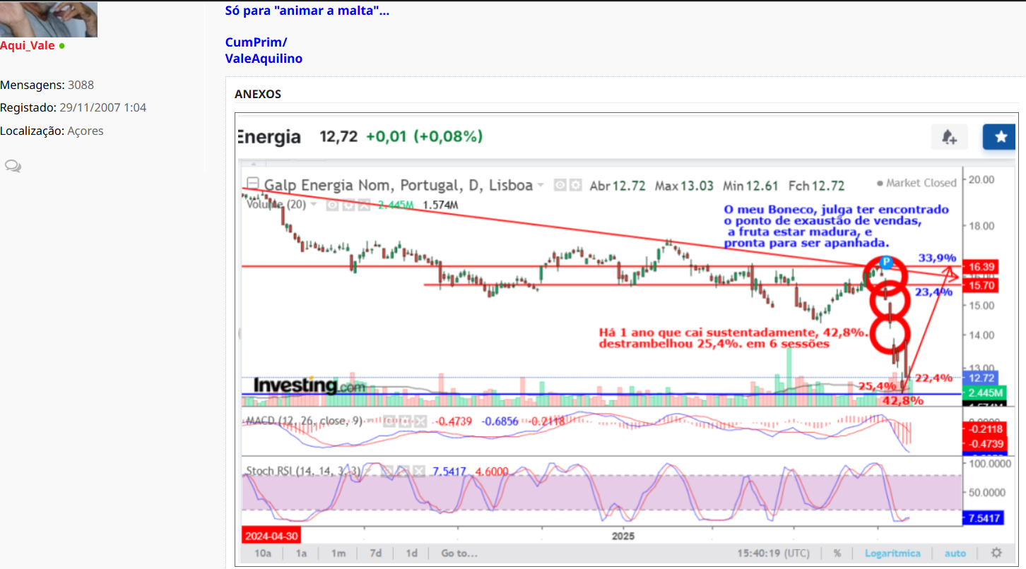Open Volume indicator settings gear icon
Image resolution: width=1026 pixels, height=569 pixels.
click(x=348, y=205)
